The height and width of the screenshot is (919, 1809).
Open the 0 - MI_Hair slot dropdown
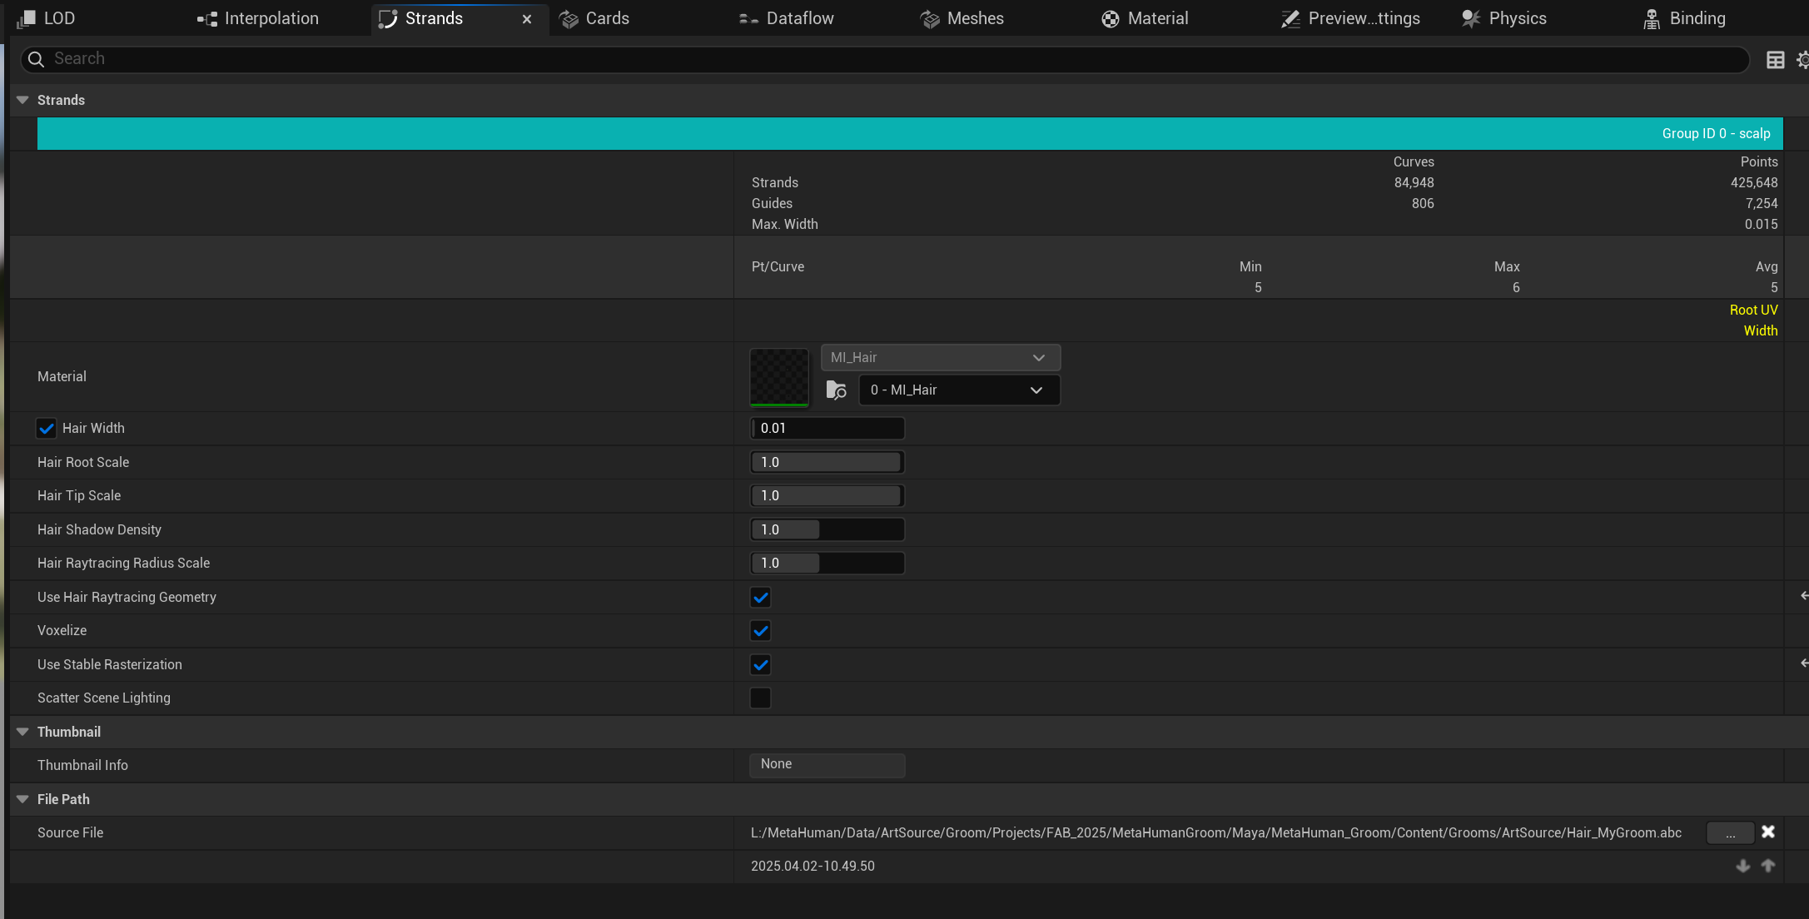[959, 390]
